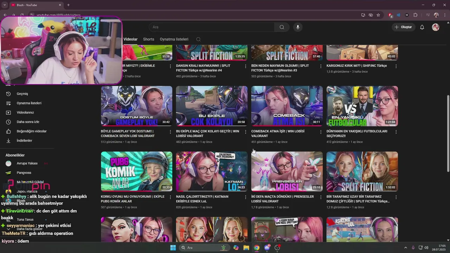450x253 pixels.
Task: Switch to the Videolar tab
Action: point(130,39)
